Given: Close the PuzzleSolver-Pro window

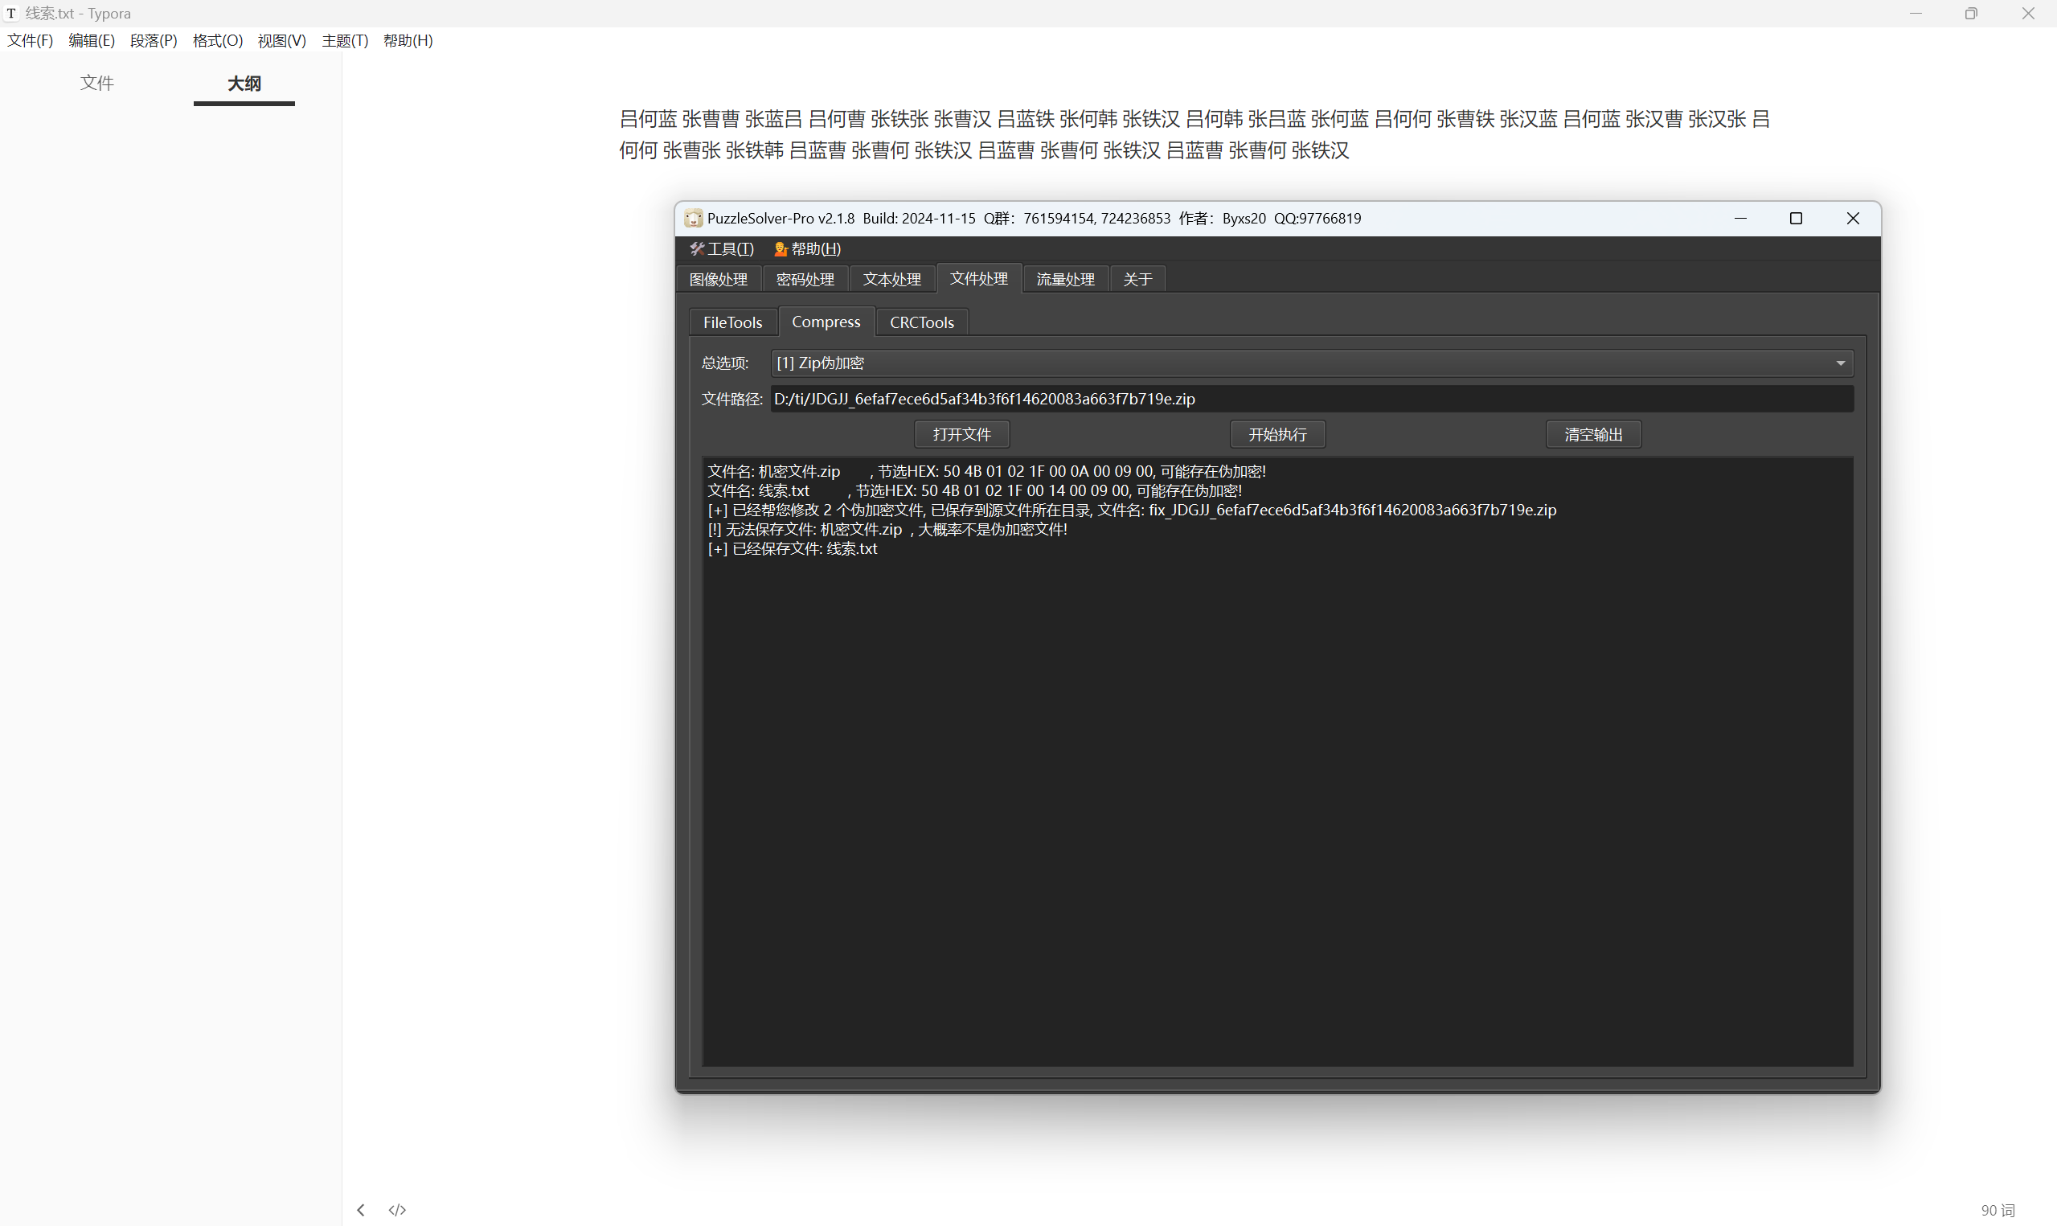Looking at the screenshot, I should [x=1852, y=218].
